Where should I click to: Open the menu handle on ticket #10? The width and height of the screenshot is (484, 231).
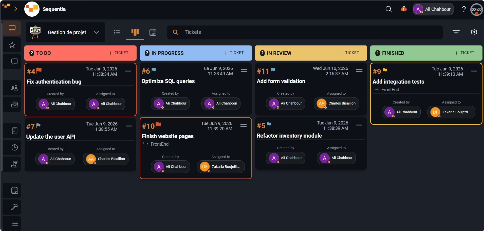244,126
